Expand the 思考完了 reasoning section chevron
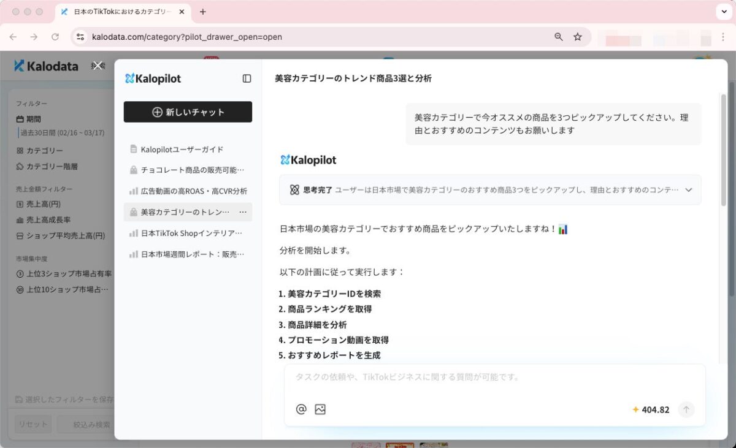The height and width of the screenshot is (448, 736). click(688, 190)
